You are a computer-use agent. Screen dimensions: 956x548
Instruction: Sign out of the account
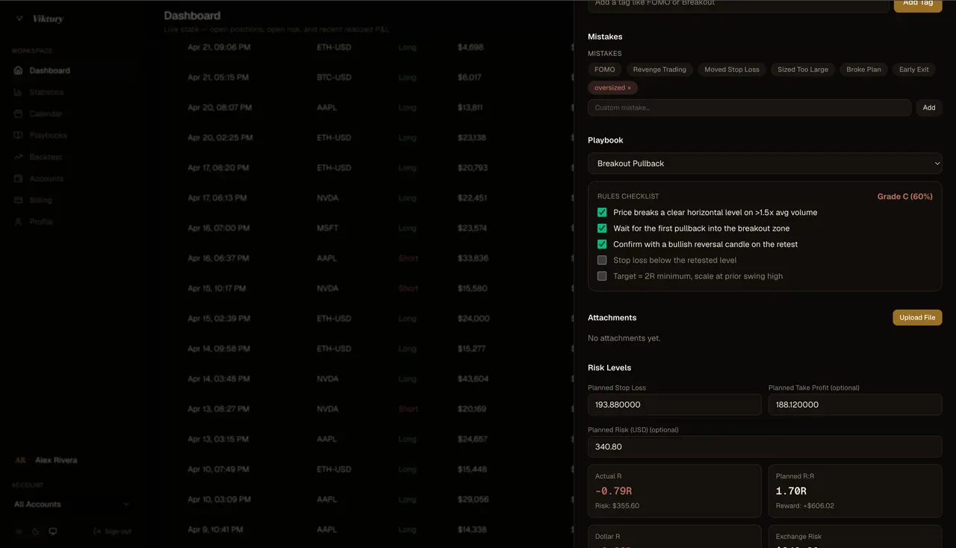[112, 532]
